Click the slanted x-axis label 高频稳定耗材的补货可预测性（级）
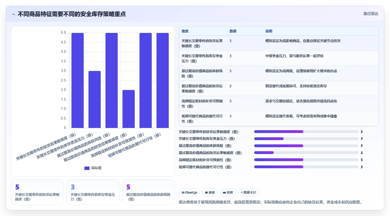The height and width of the screenshot is (216, 390). 118,145
